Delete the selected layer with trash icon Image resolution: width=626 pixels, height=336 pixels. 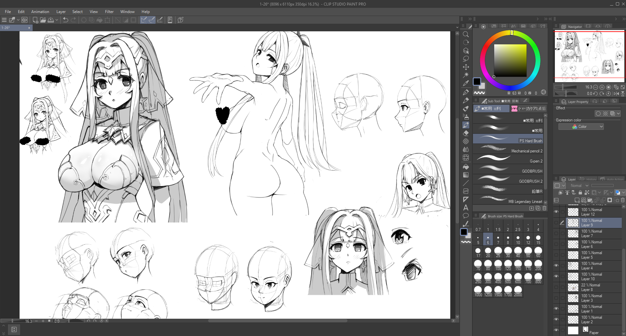coord(623,200)
